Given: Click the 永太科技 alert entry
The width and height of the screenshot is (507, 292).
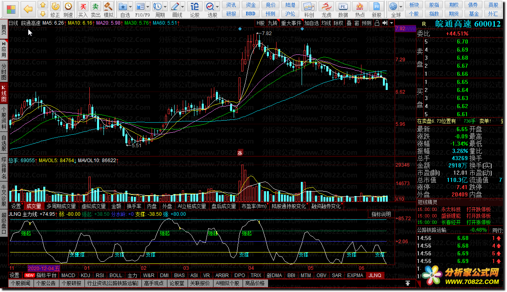Looking at the screenshot, I should coord(451,209).
